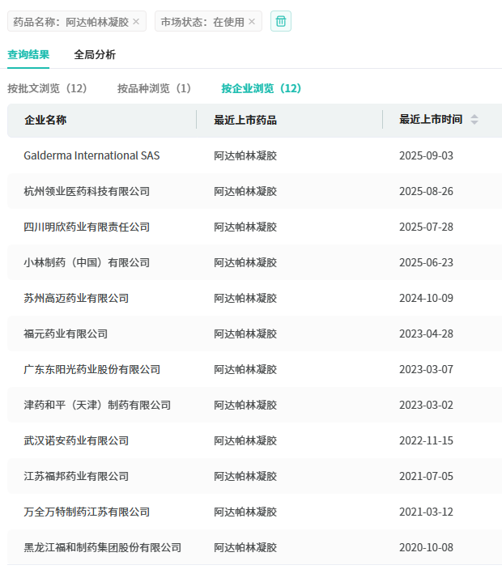The width and height of the screenshot is (502, 578).
Task: Click 阿达帕林凝胶 in the 小林制药 row
Action: 245,262
